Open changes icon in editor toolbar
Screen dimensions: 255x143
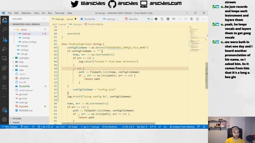click(162, 19)
